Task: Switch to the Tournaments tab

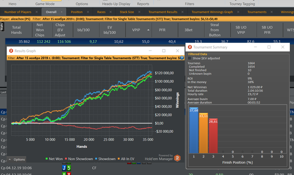Action: [x=257, y=12]
